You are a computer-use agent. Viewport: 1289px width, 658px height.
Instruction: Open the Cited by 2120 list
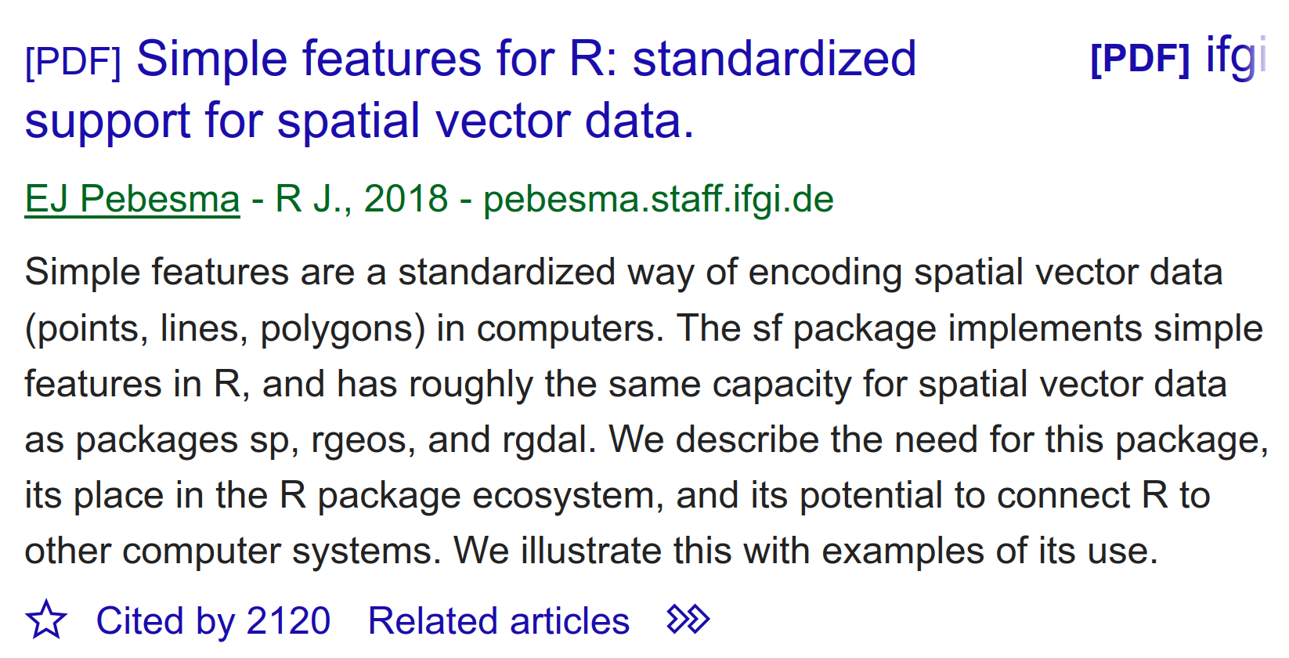pos(213,621)
